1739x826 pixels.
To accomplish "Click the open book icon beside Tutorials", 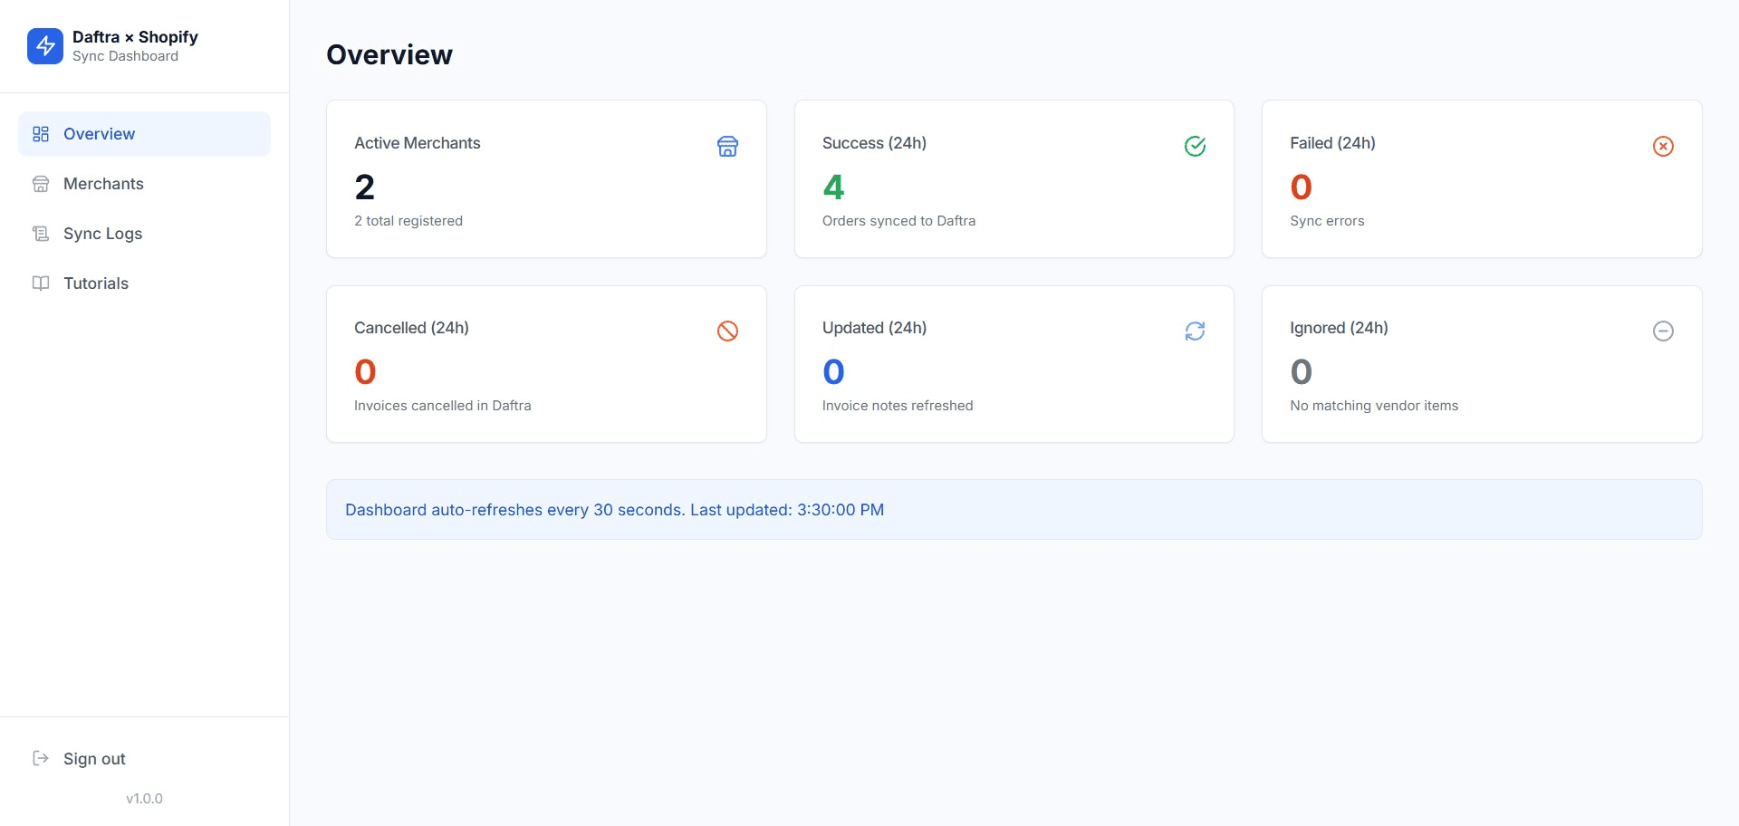I will [41, 283].
